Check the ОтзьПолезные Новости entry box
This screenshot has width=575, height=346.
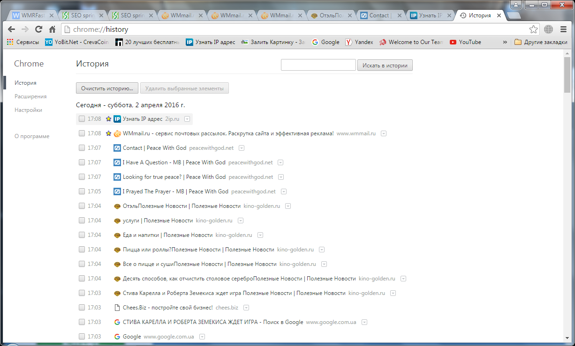coord(82,206)
